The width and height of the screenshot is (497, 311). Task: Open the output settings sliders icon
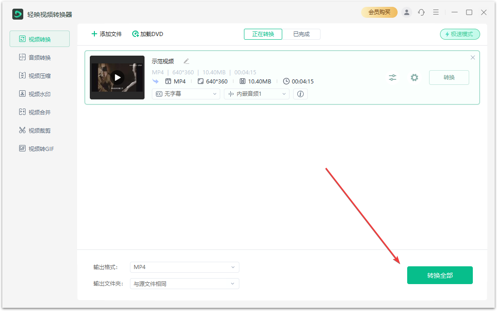tap(393, 78)
